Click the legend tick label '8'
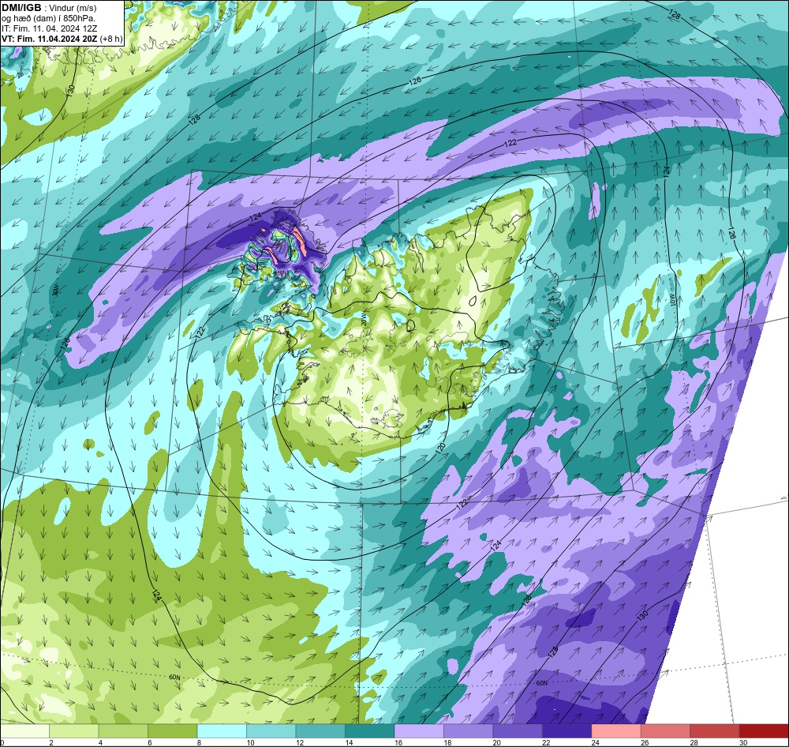The width and height of the screenshot is (789, 747). tap(200, 742)
